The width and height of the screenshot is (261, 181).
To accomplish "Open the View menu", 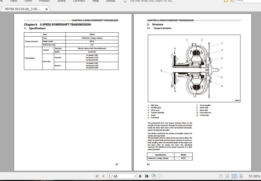I will (x=13, y=1).
